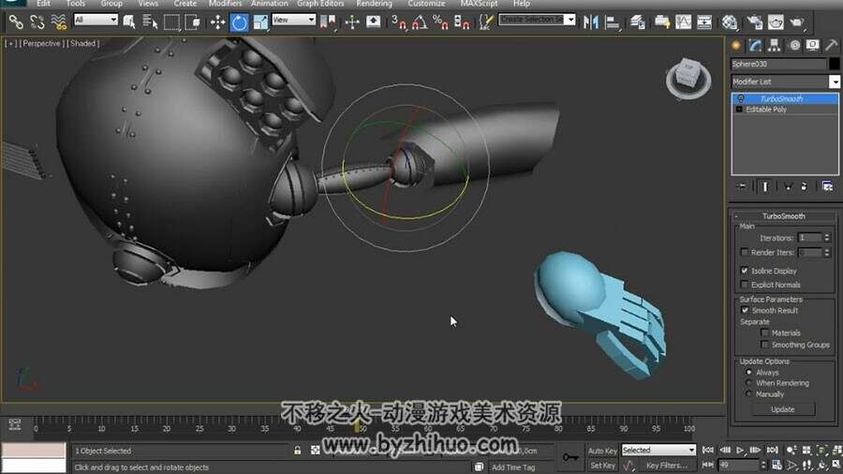Click the ViewCube navigation widget
This screenshot has width=843, height=474.
pyautogui.click(x=688, y=78)
